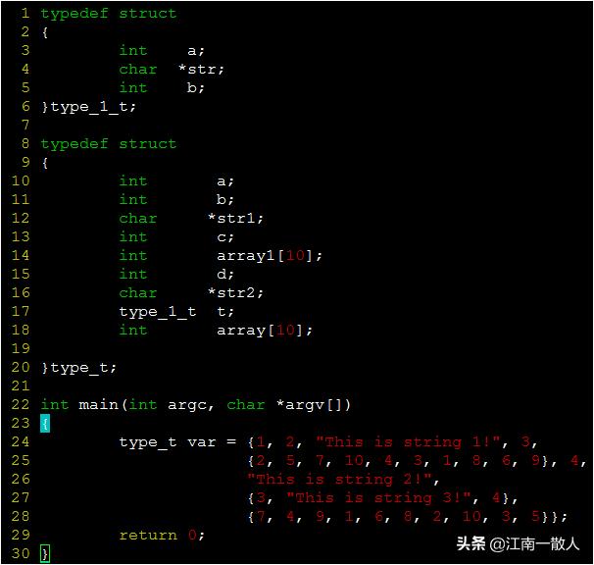Click 'struct' keyword on line 1
The height and width of the screenshot is (565, 594).
coord(148,14)
